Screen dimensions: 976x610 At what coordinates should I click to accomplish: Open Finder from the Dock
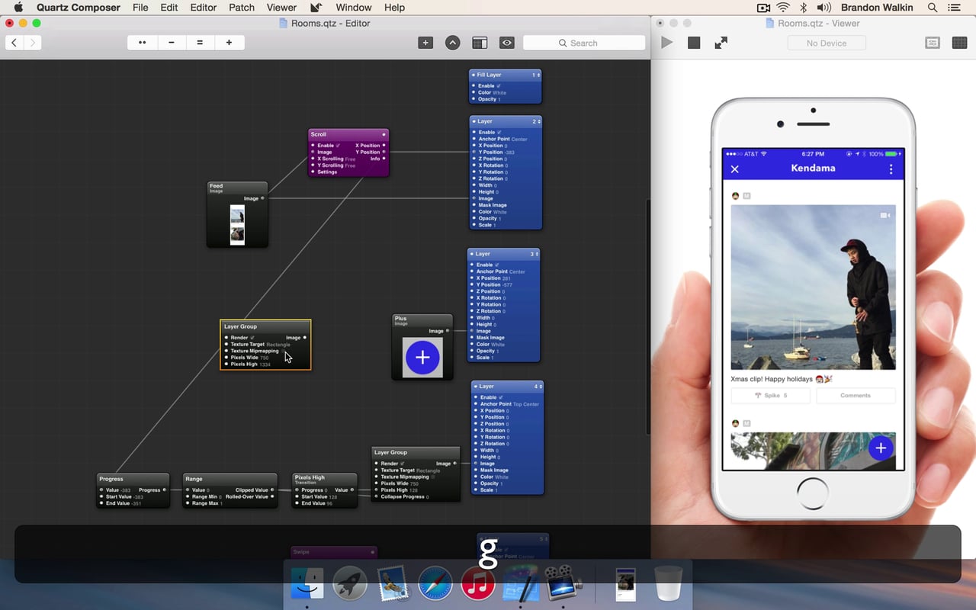307,585
